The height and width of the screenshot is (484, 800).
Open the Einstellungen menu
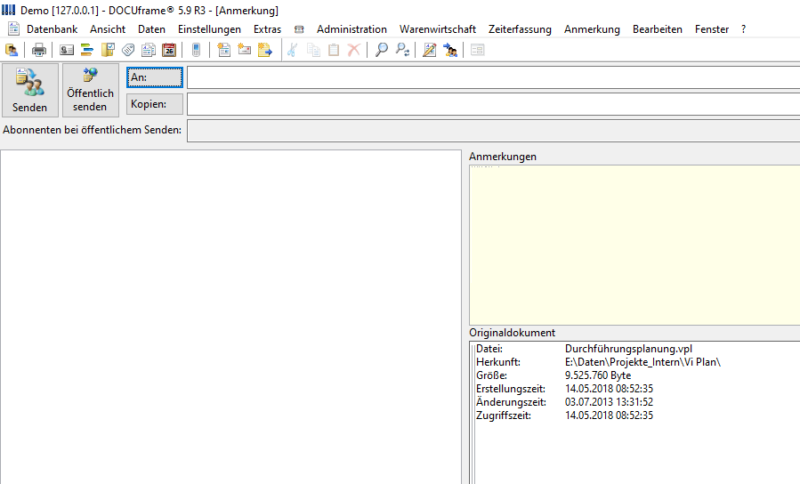click(209, 29)
